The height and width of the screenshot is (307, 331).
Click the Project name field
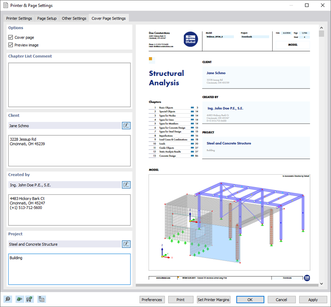pyautogui.click(x=64, y=244)
